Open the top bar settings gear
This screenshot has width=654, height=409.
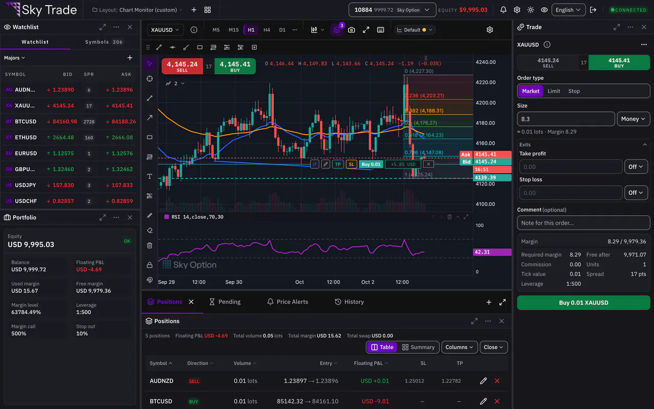(x=517, y=10)
